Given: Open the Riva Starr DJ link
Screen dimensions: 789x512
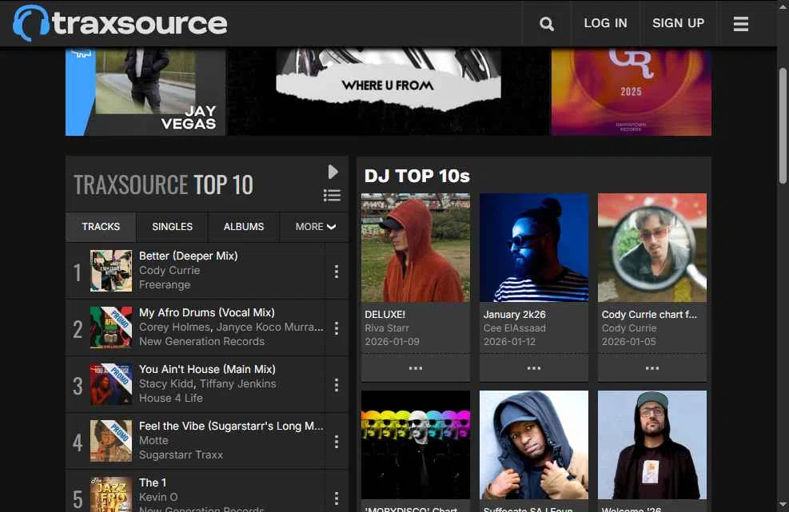Looking at the screenshot, I should point(387,328).
